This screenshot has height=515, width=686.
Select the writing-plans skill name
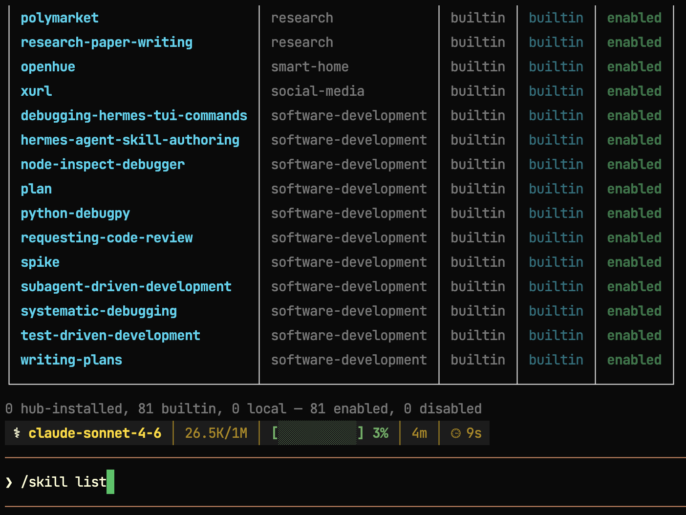[x=71, y=360]
